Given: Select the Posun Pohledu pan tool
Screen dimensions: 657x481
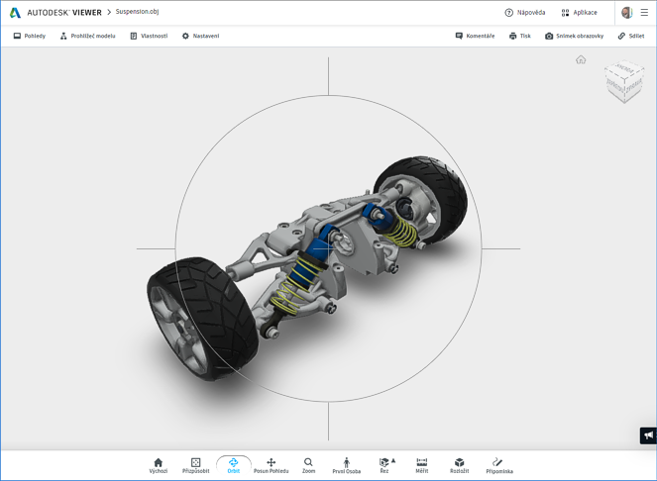Looking at the screenshot, I should tap(272, 465).
